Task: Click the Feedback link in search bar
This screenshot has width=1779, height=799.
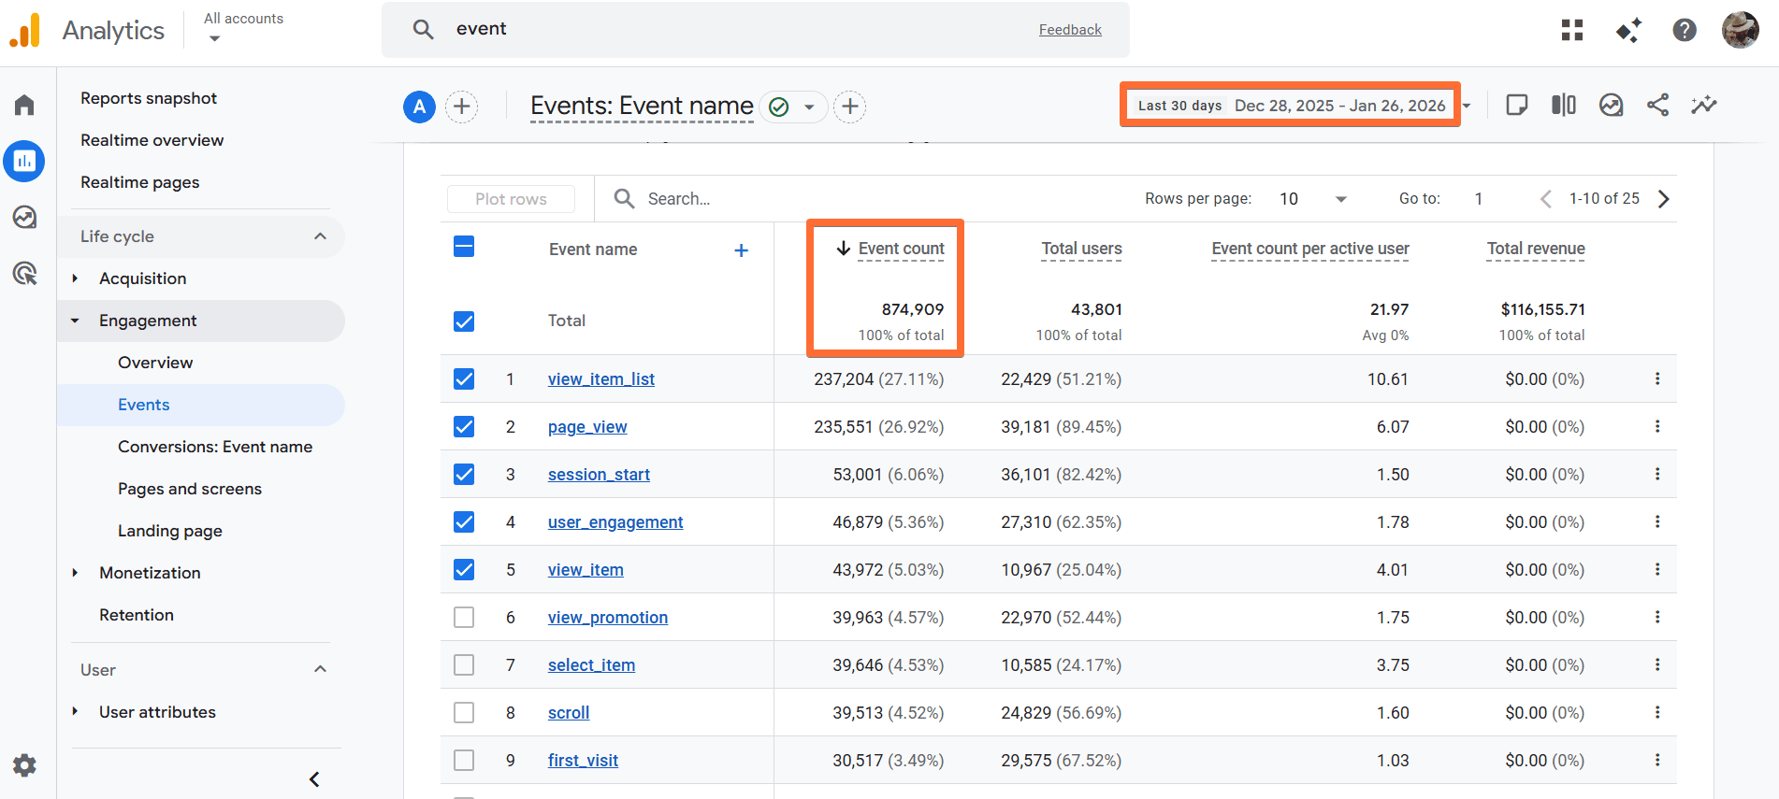Action: (1070, 30)
